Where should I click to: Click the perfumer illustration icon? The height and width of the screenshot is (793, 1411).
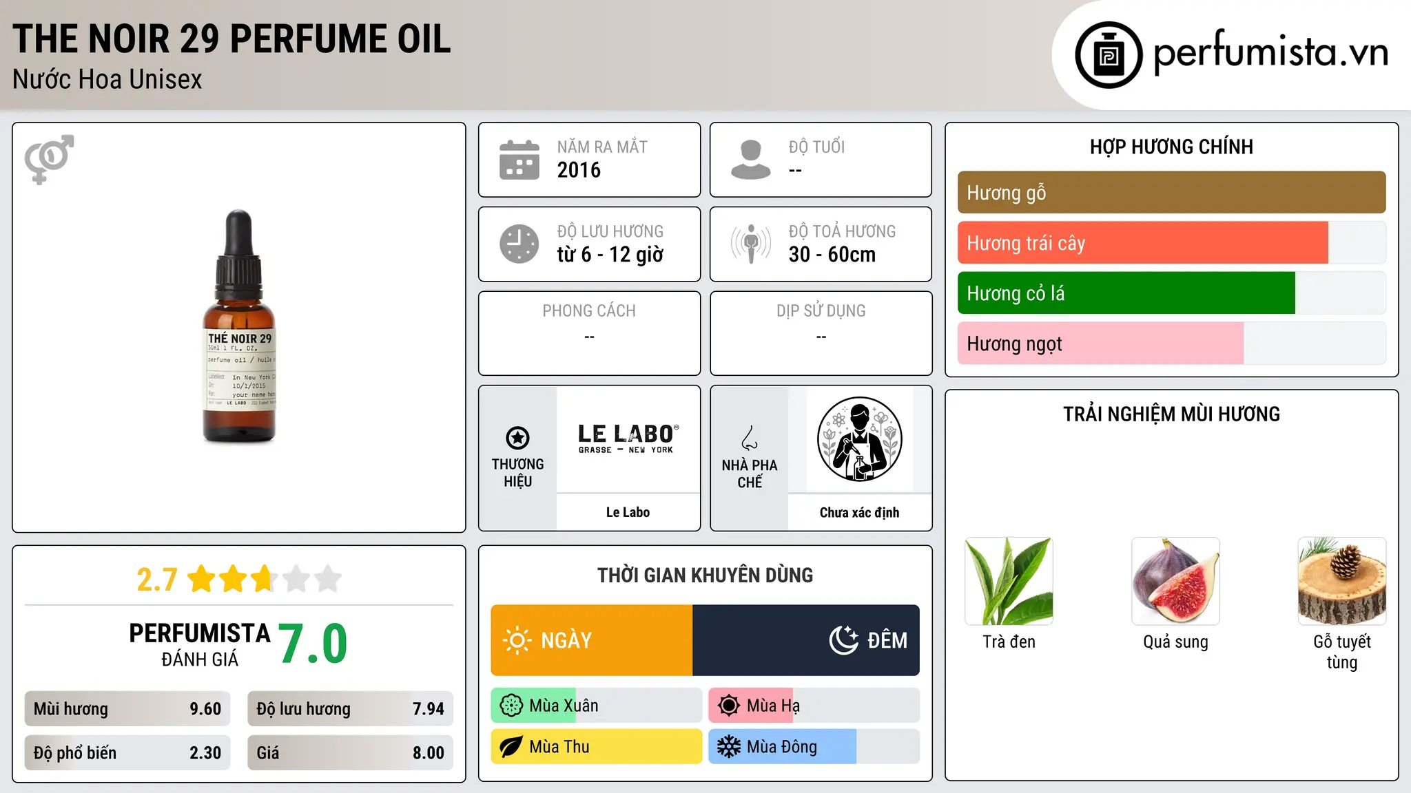pos(859,439)
